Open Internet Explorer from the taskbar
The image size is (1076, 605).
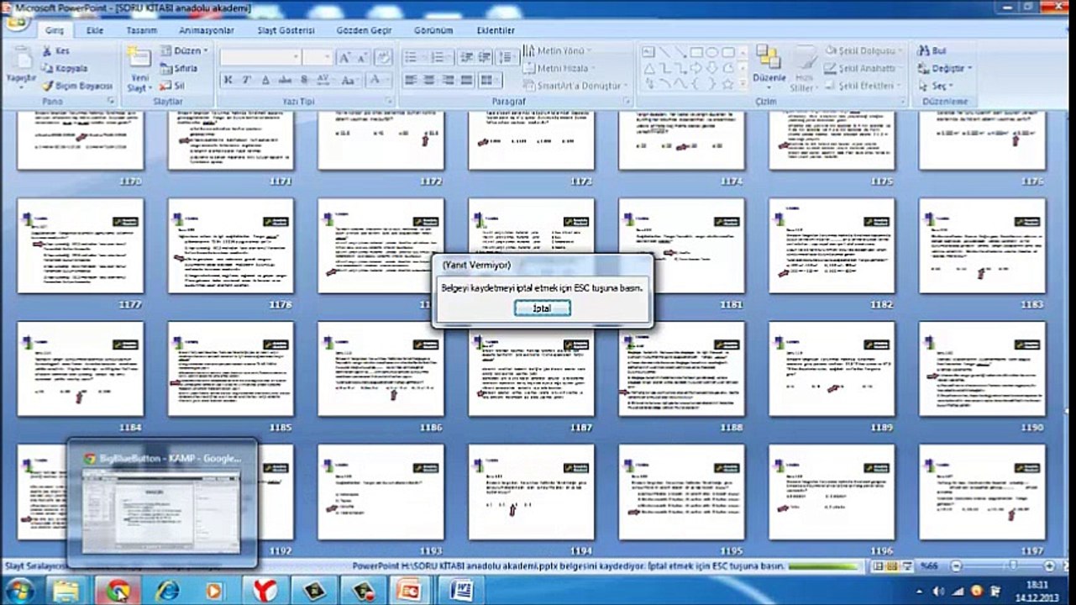(x=165, y=591)
